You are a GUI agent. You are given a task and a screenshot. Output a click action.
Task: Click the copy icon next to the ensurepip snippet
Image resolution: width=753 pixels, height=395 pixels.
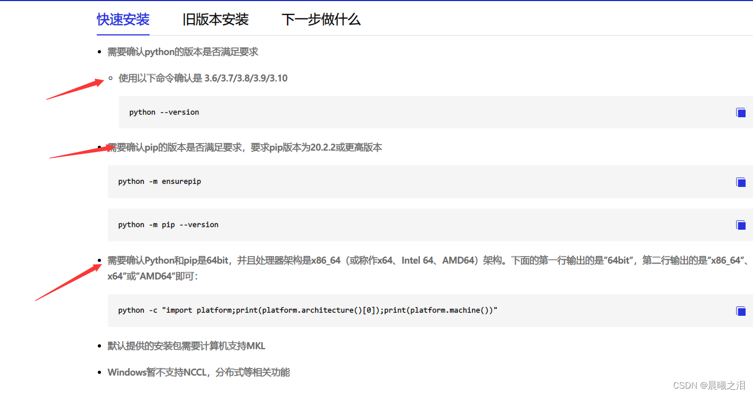pos(740,182)
